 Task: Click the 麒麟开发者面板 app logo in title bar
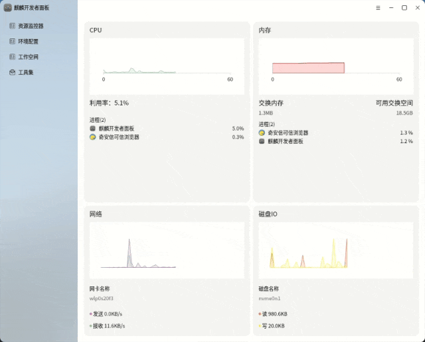(7, 7)
